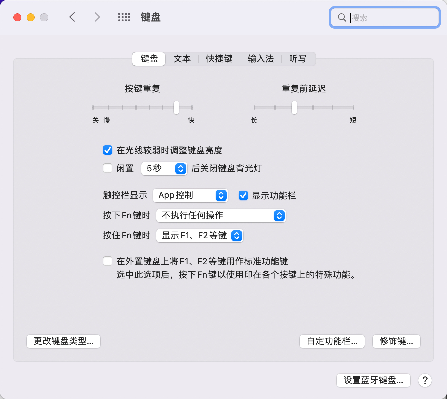447x399 pixels.
Task: Go back with the left chevron
Action: click(x=72, y=17)
